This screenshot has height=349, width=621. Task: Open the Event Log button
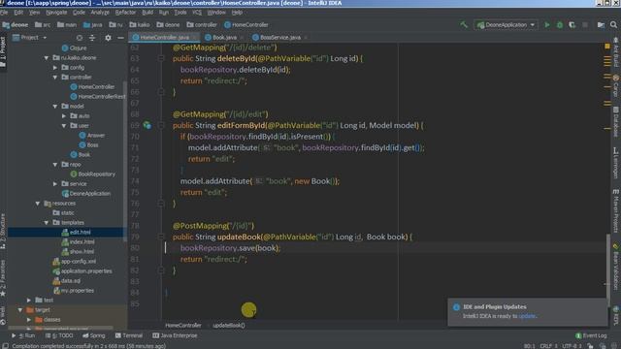(591, 335)
